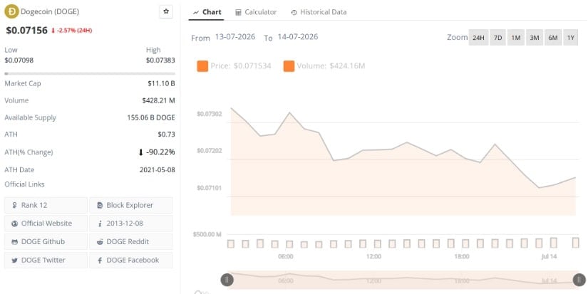Image resolution: width=588 pixels, height=294 pixels.
Task: Click the Volume value $428.21 M
Action: point(158,100)
